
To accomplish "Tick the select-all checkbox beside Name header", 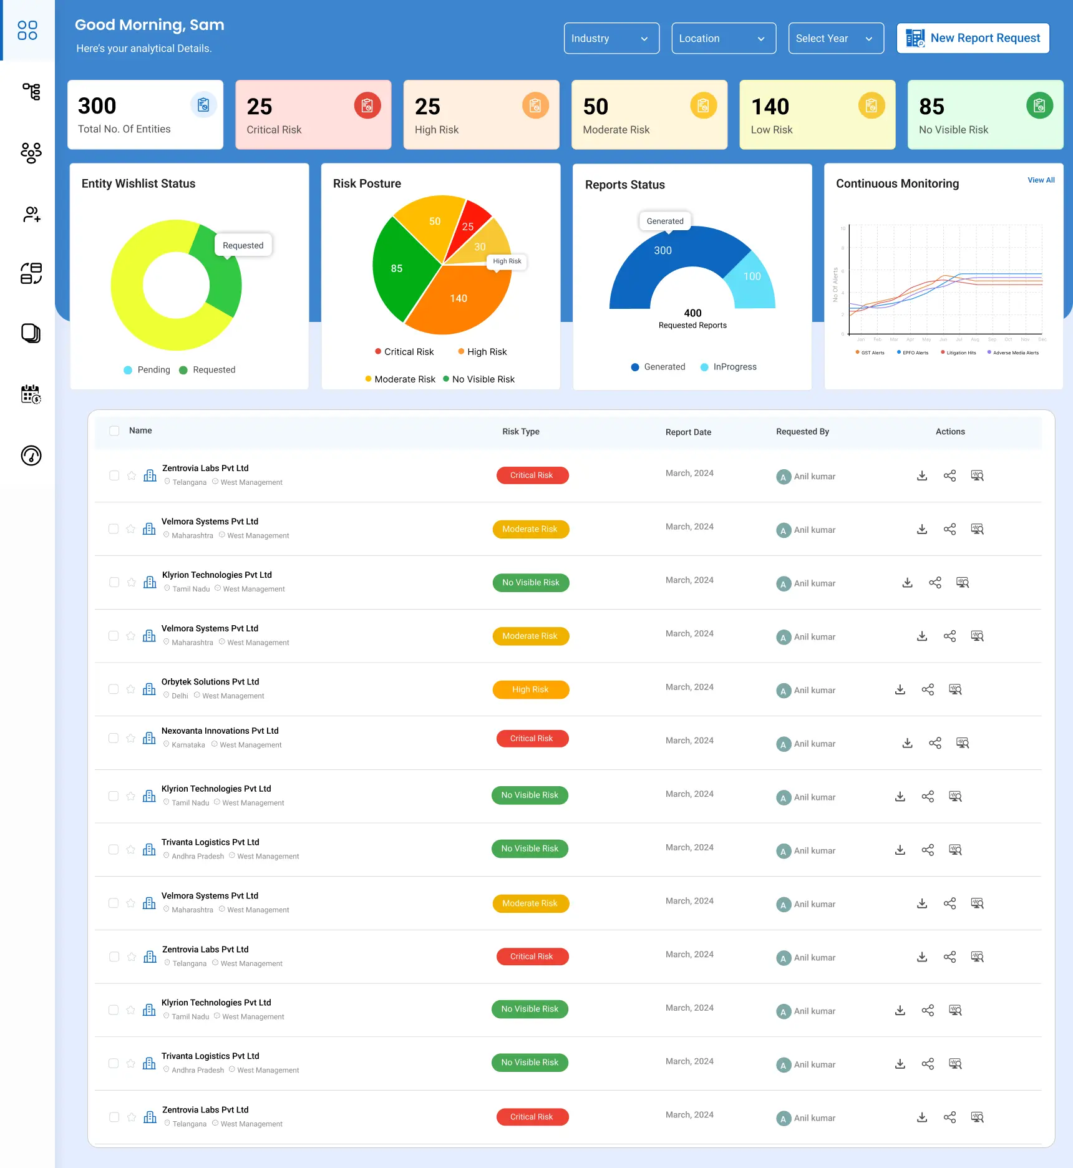I will click(x=114, y=431).
